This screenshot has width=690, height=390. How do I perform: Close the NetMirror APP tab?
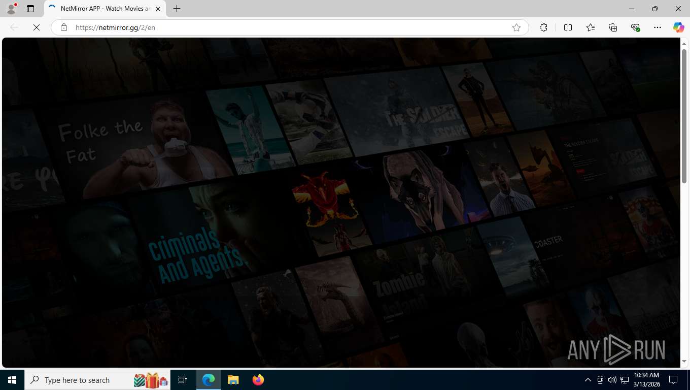click(x=158, y=9)
